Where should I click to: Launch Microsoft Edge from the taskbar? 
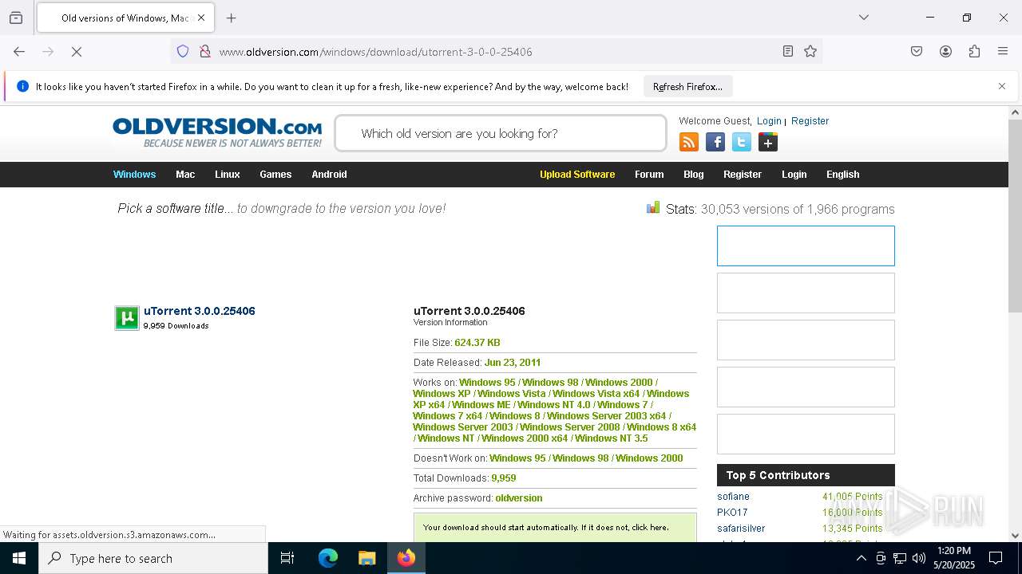tap(328, 558)
